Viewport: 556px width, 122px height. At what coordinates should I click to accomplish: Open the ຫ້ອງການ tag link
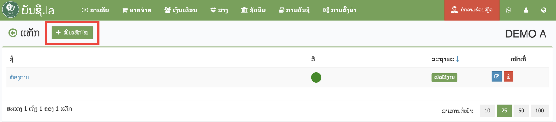(19, 77)
